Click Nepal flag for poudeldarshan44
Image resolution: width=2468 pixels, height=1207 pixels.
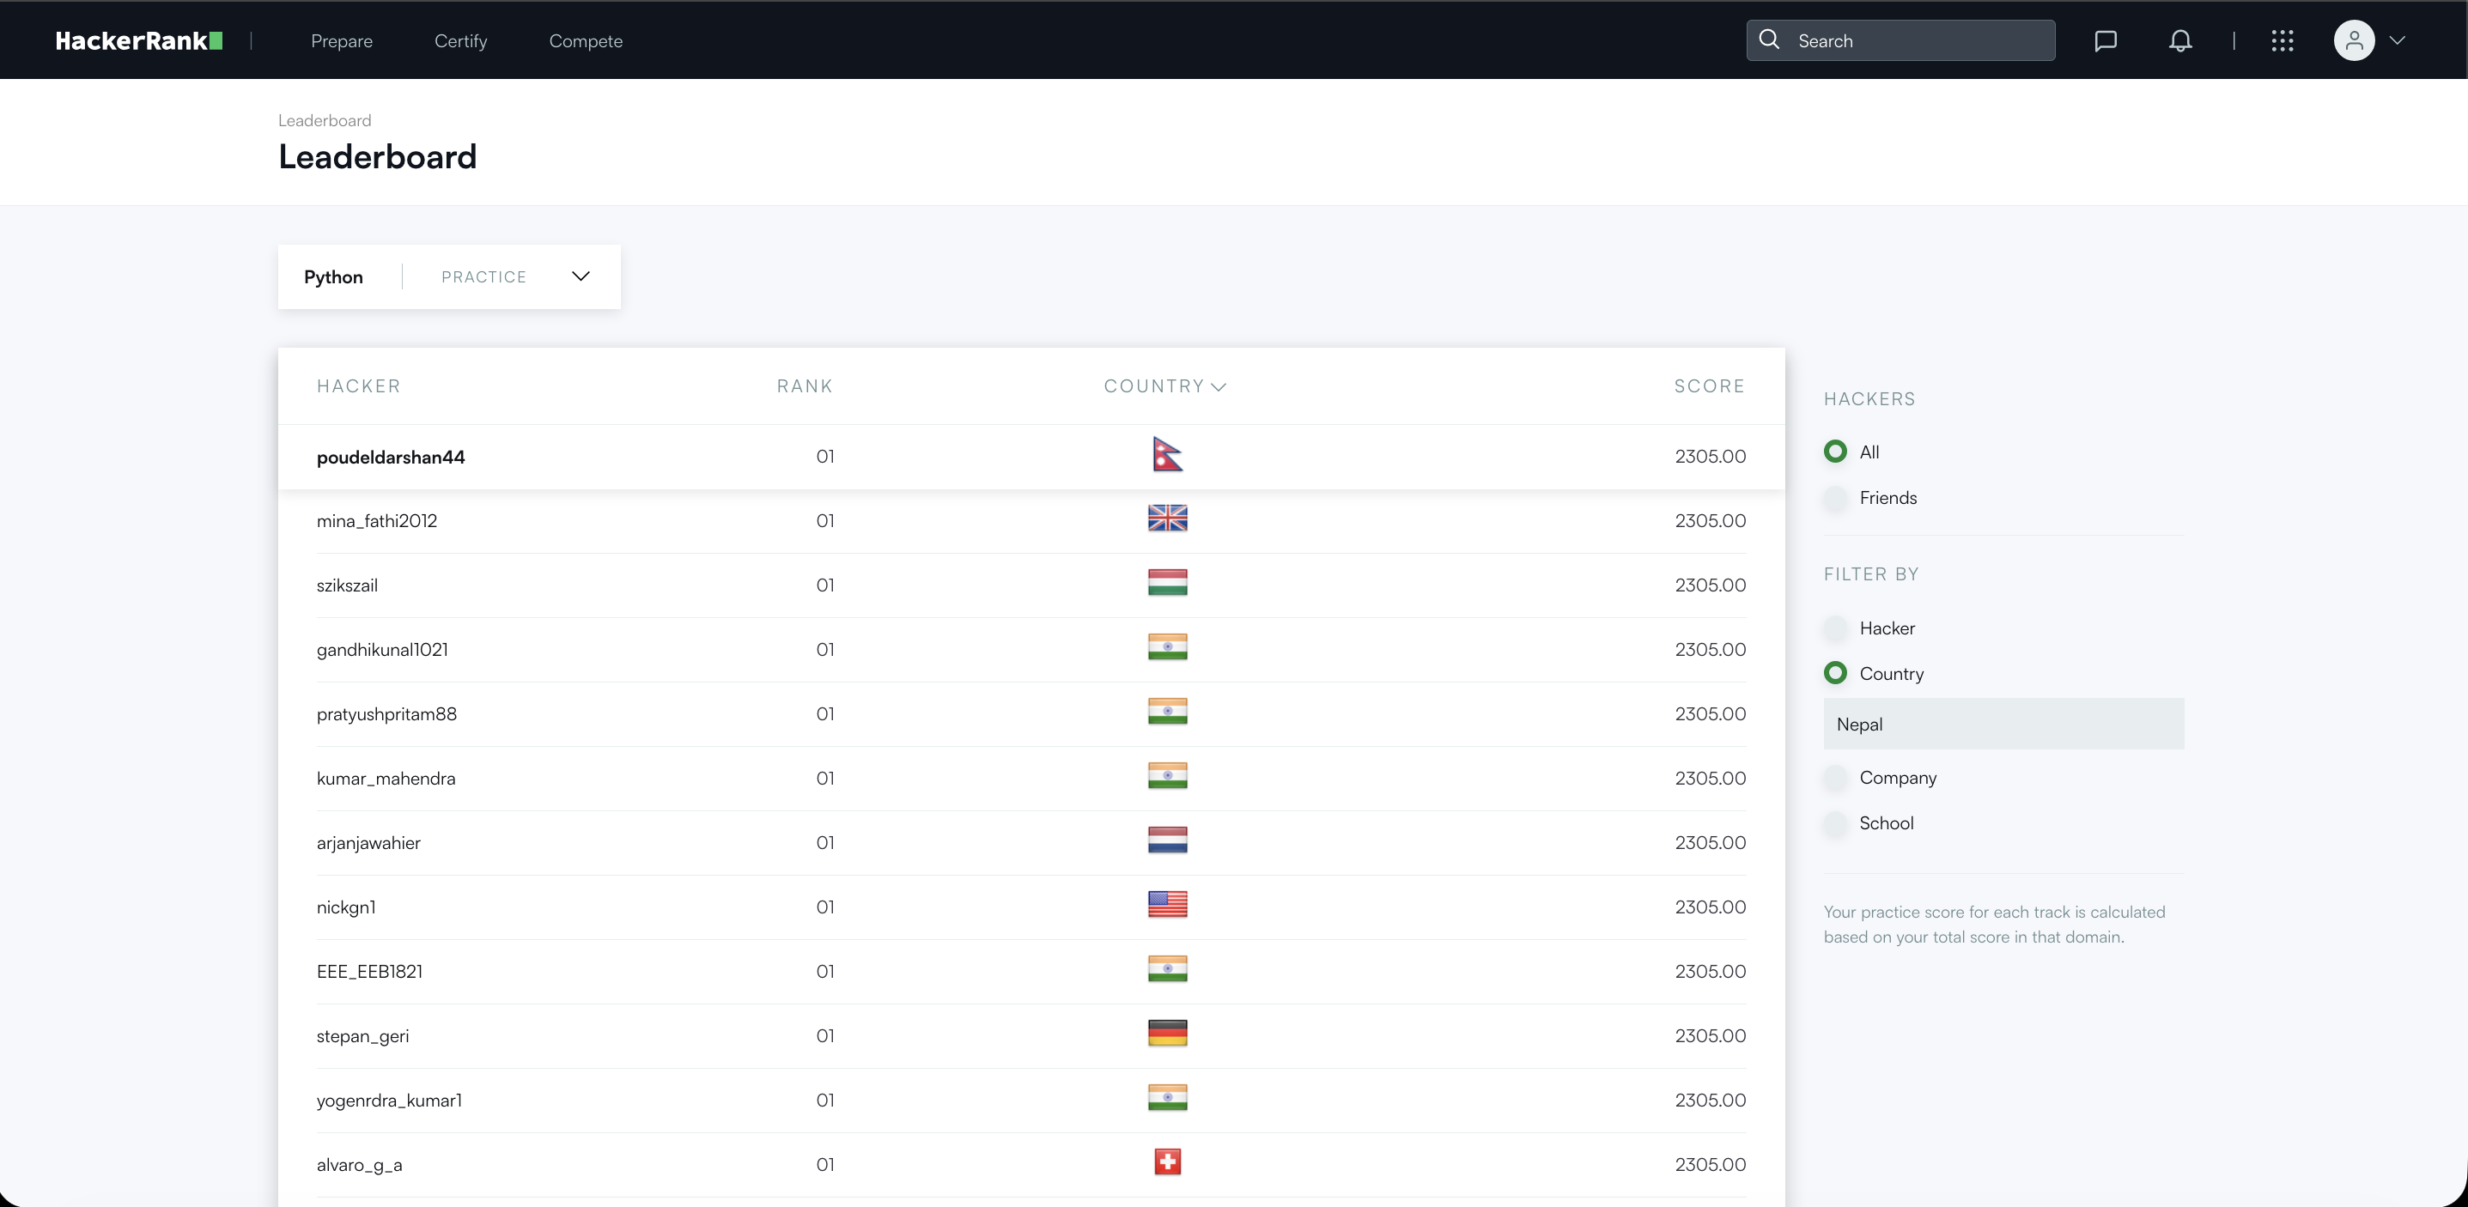1167,454
